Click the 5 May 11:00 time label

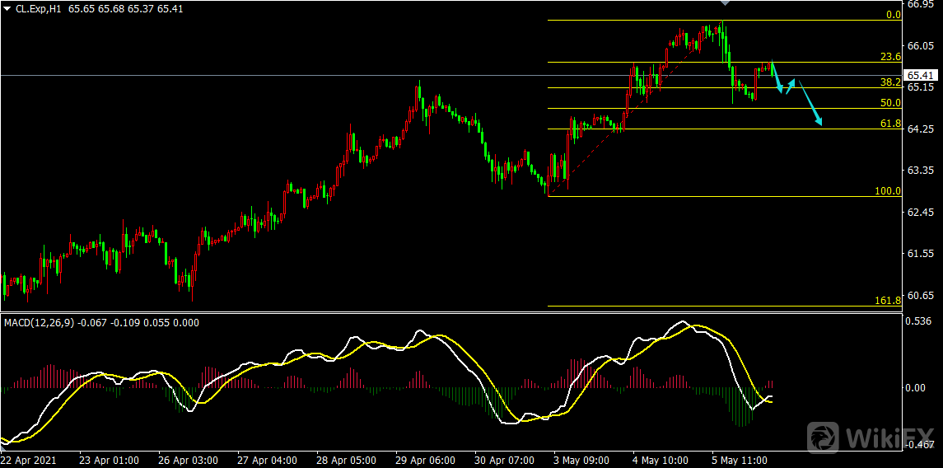[740, 459]
